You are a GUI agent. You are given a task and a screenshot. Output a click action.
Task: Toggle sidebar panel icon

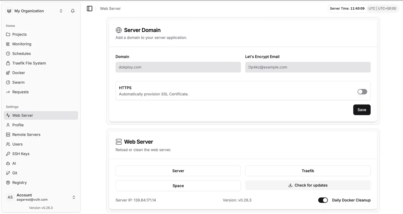click(90, 8)
